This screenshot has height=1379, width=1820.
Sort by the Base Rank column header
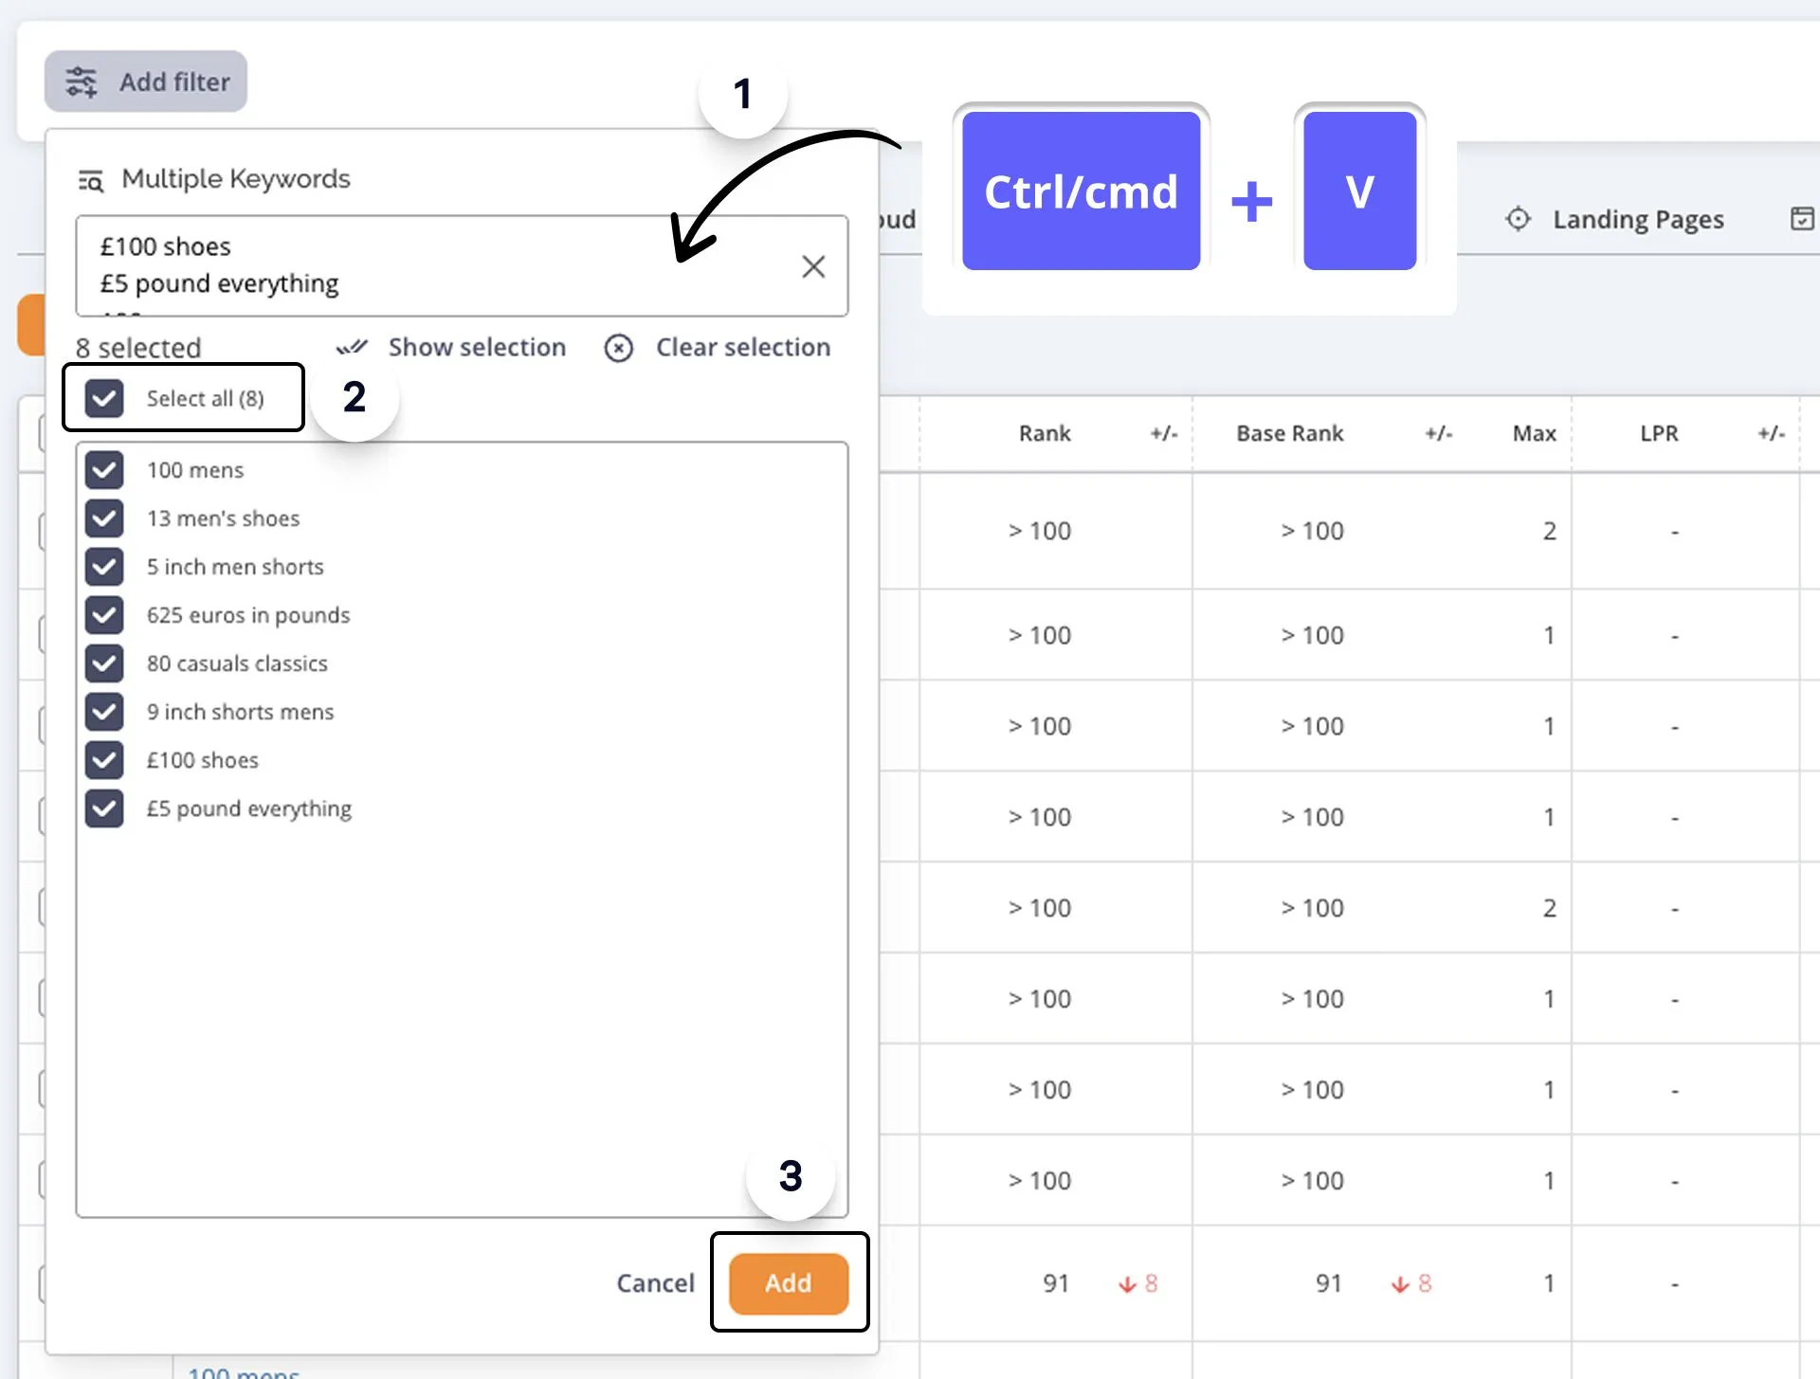click(x=1289, y=433)
